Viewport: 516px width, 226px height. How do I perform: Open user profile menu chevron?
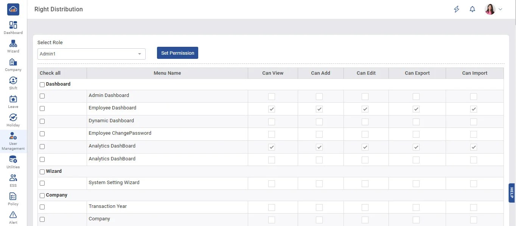pos(500,9)
